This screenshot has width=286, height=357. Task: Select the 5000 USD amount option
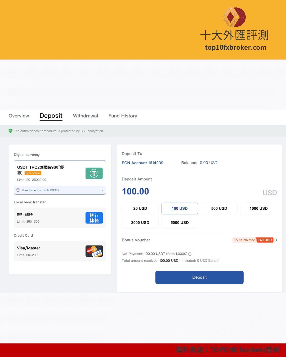180,222
